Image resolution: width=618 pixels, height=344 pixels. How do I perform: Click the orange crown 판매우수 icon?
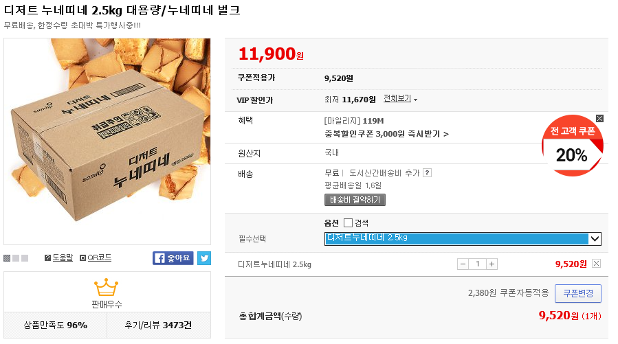(107, 286)
